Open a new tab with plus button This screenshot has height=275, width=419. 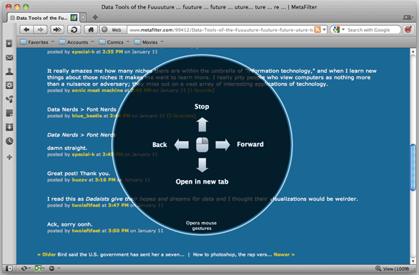click(95, 17)
